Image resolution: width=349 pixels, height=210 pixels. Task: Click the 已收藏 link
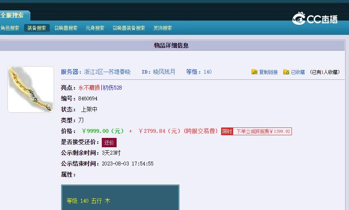298,72
